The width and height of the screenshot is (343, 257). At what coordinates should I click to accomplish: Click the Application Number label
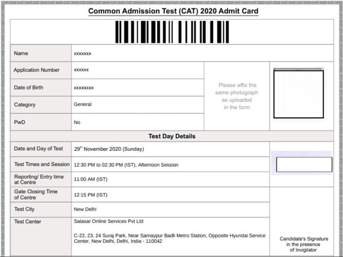click(x=36, y=70)
